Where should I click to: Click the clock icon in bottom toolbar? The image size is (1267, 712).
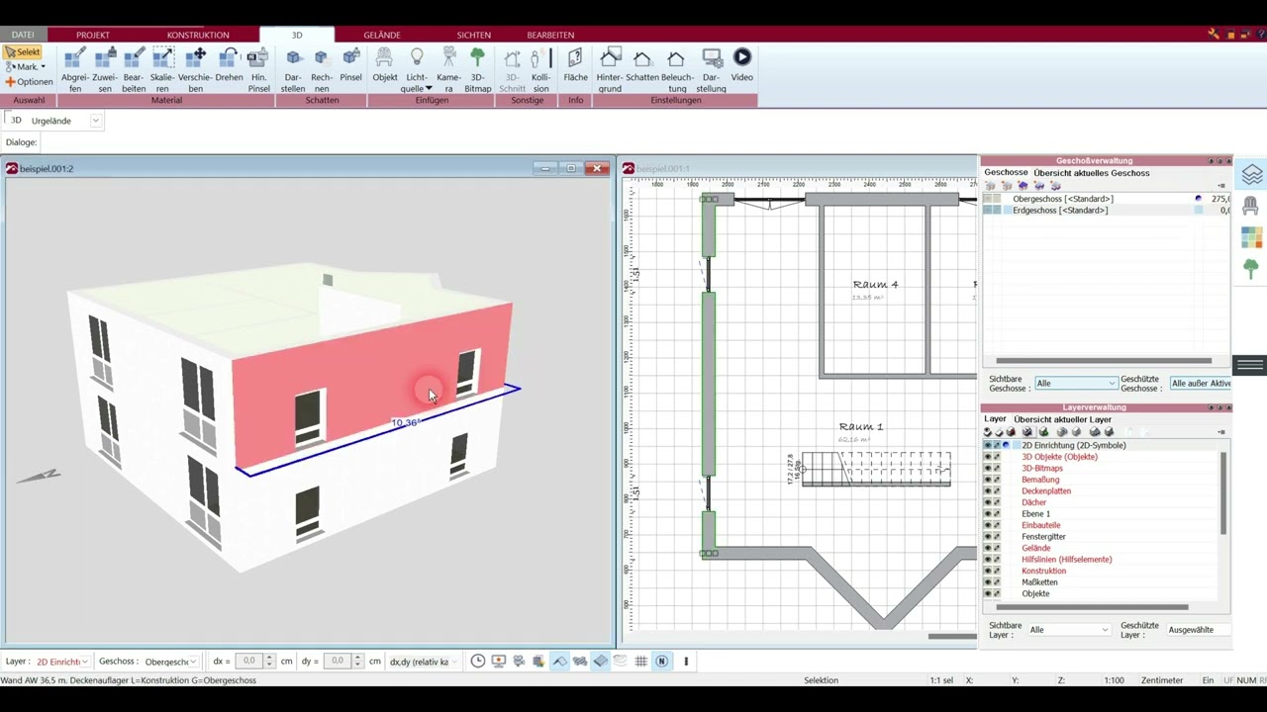pyautogui.click(x=478, y=662)
